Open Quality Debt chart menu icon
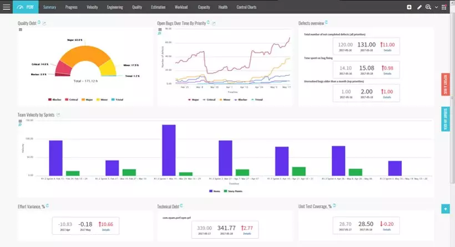Image resolution: width=455 pixels, height=247 pixels. pyautogui.click(x=21, y=29)
